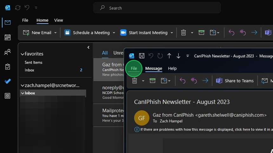Open the People contacts view
The width and height of the screenshot is (273, 153).
tap(8, 52)
